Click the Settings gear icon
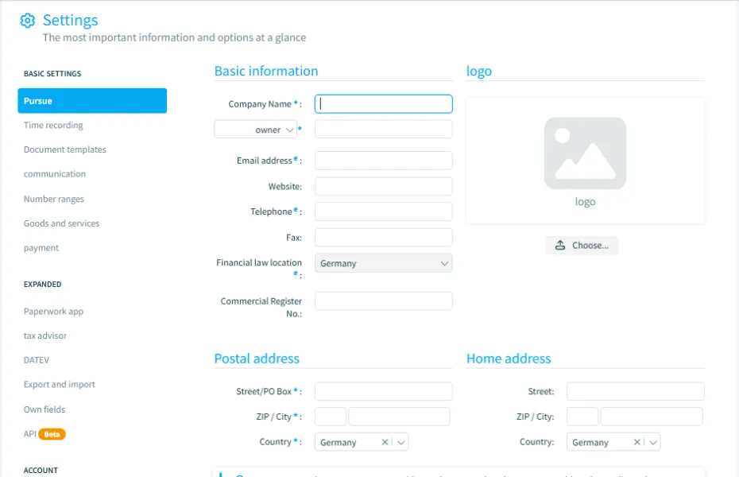This screenshot has width=739, height=477. pos(27,20)
